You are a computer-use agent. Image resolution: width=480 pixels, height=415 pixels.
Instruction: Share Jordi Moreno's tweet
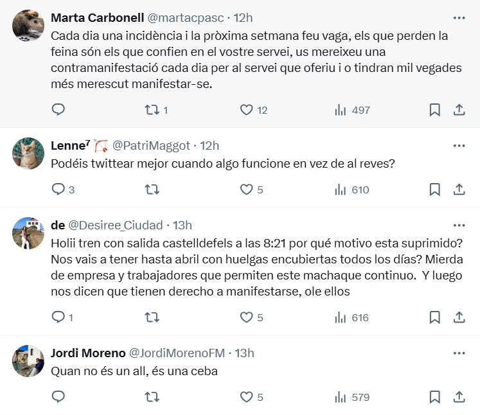(459, 397)
